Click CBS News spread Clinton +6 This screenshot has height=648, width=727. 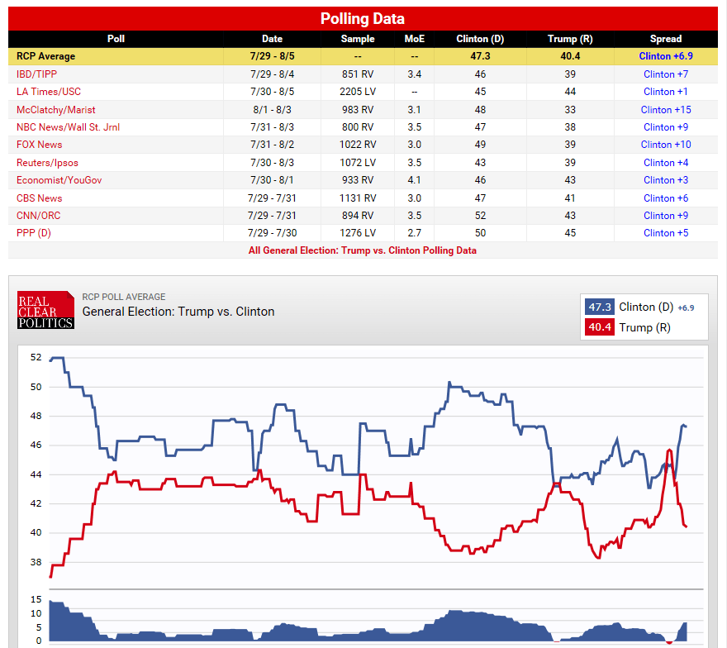666,198
